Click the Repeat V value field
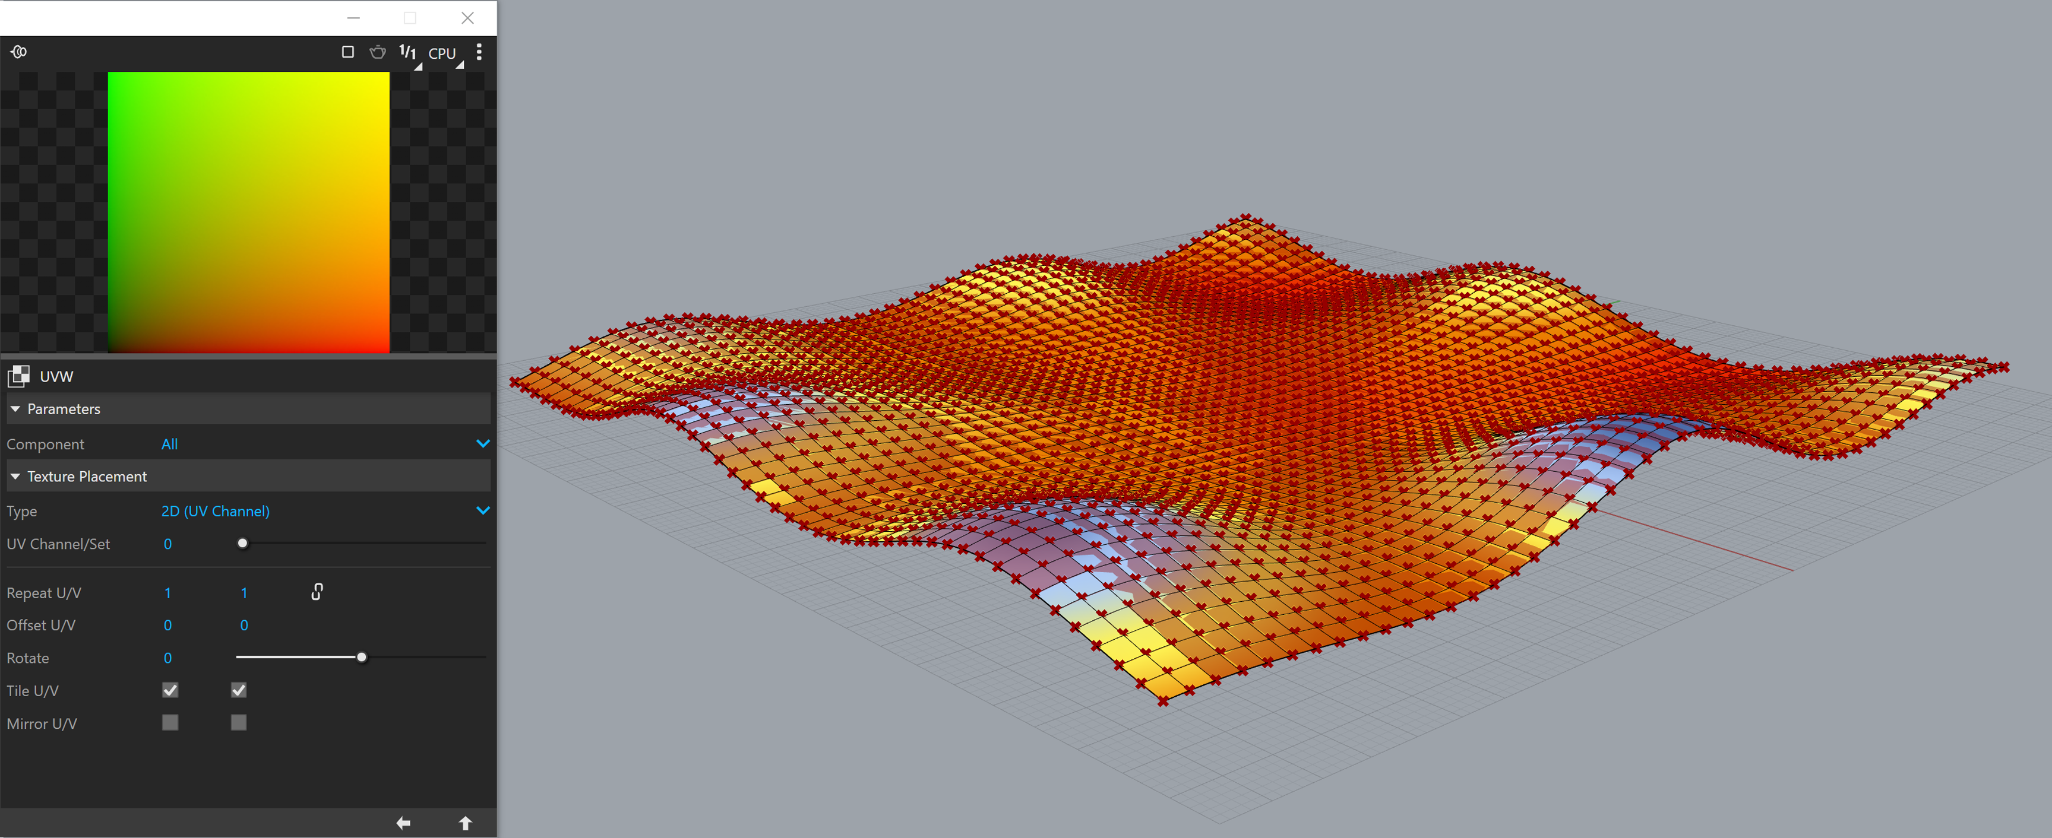Screen dimensions: 2052x838 [x=244, y=593]
